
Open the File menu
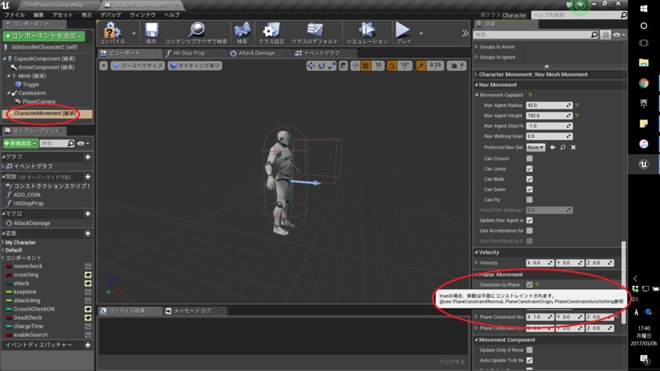(x=14, y=15)
